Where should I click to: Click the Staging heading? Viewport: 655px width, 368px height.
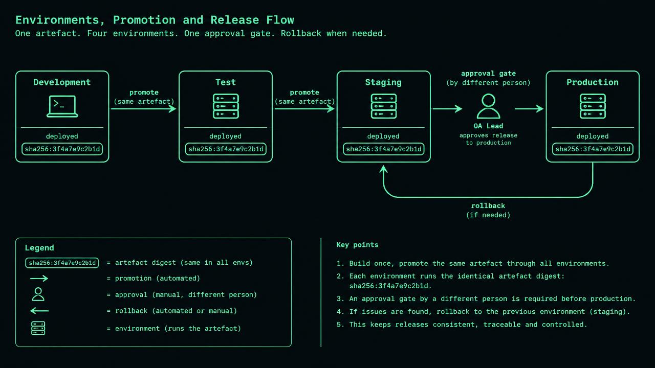coord(383,82)
